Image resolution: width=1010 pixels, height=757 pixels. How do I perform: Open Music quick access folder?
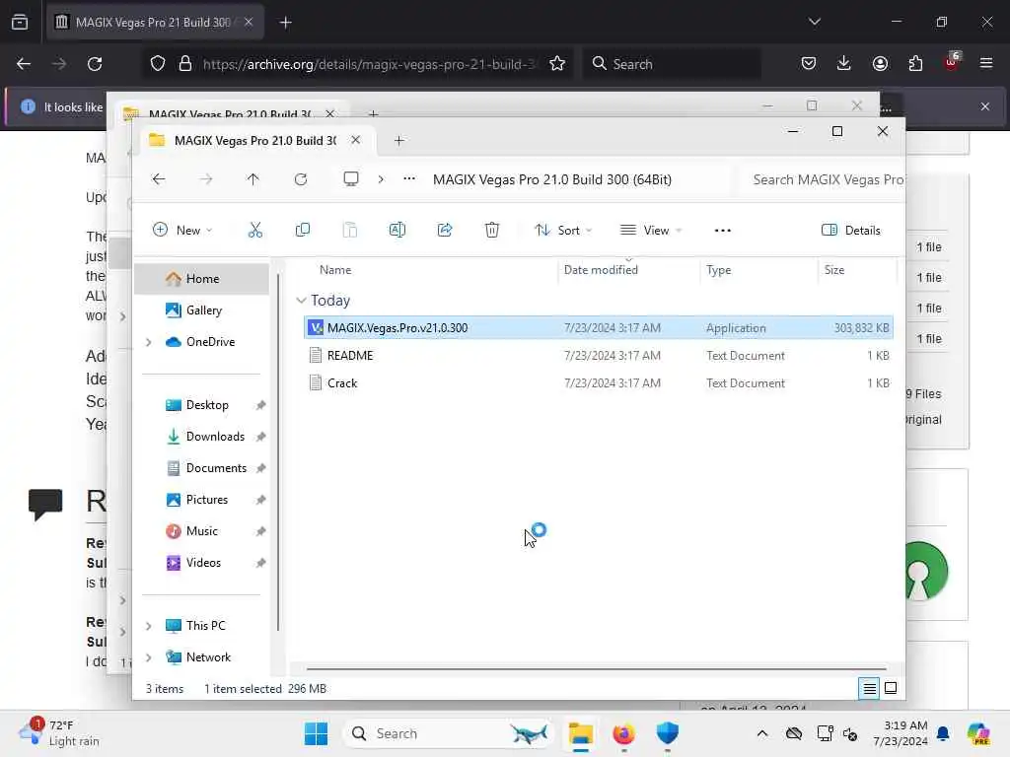[201, 531]
